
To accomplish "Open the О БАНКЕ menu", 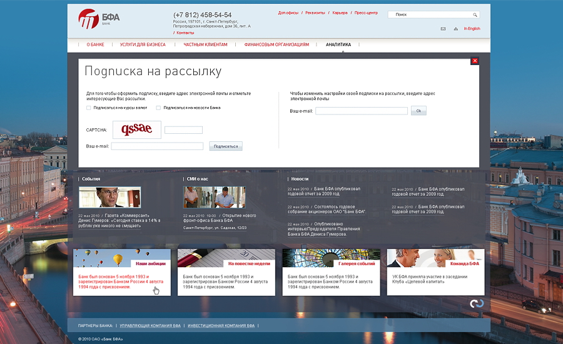I will click(x=96, y=44).
